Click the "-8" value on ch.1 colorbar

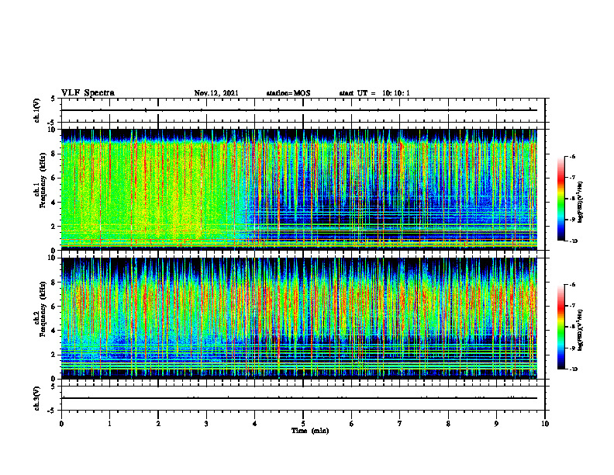pyautogui.click(x=571, y=199)
